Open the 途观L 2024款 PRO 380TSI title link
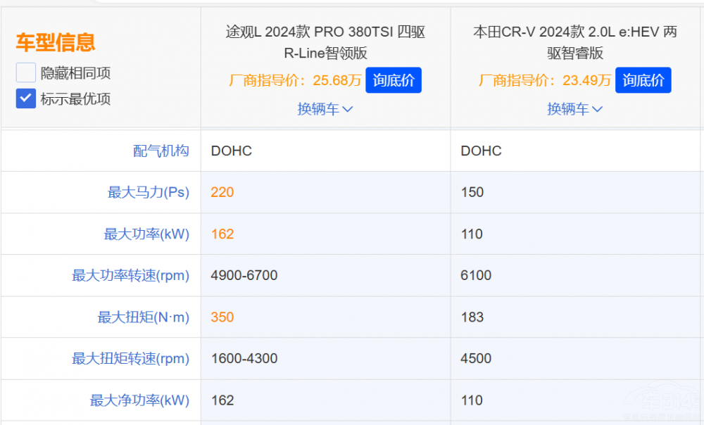This screenshot has width=704, height=425. (x=325, y=42)
